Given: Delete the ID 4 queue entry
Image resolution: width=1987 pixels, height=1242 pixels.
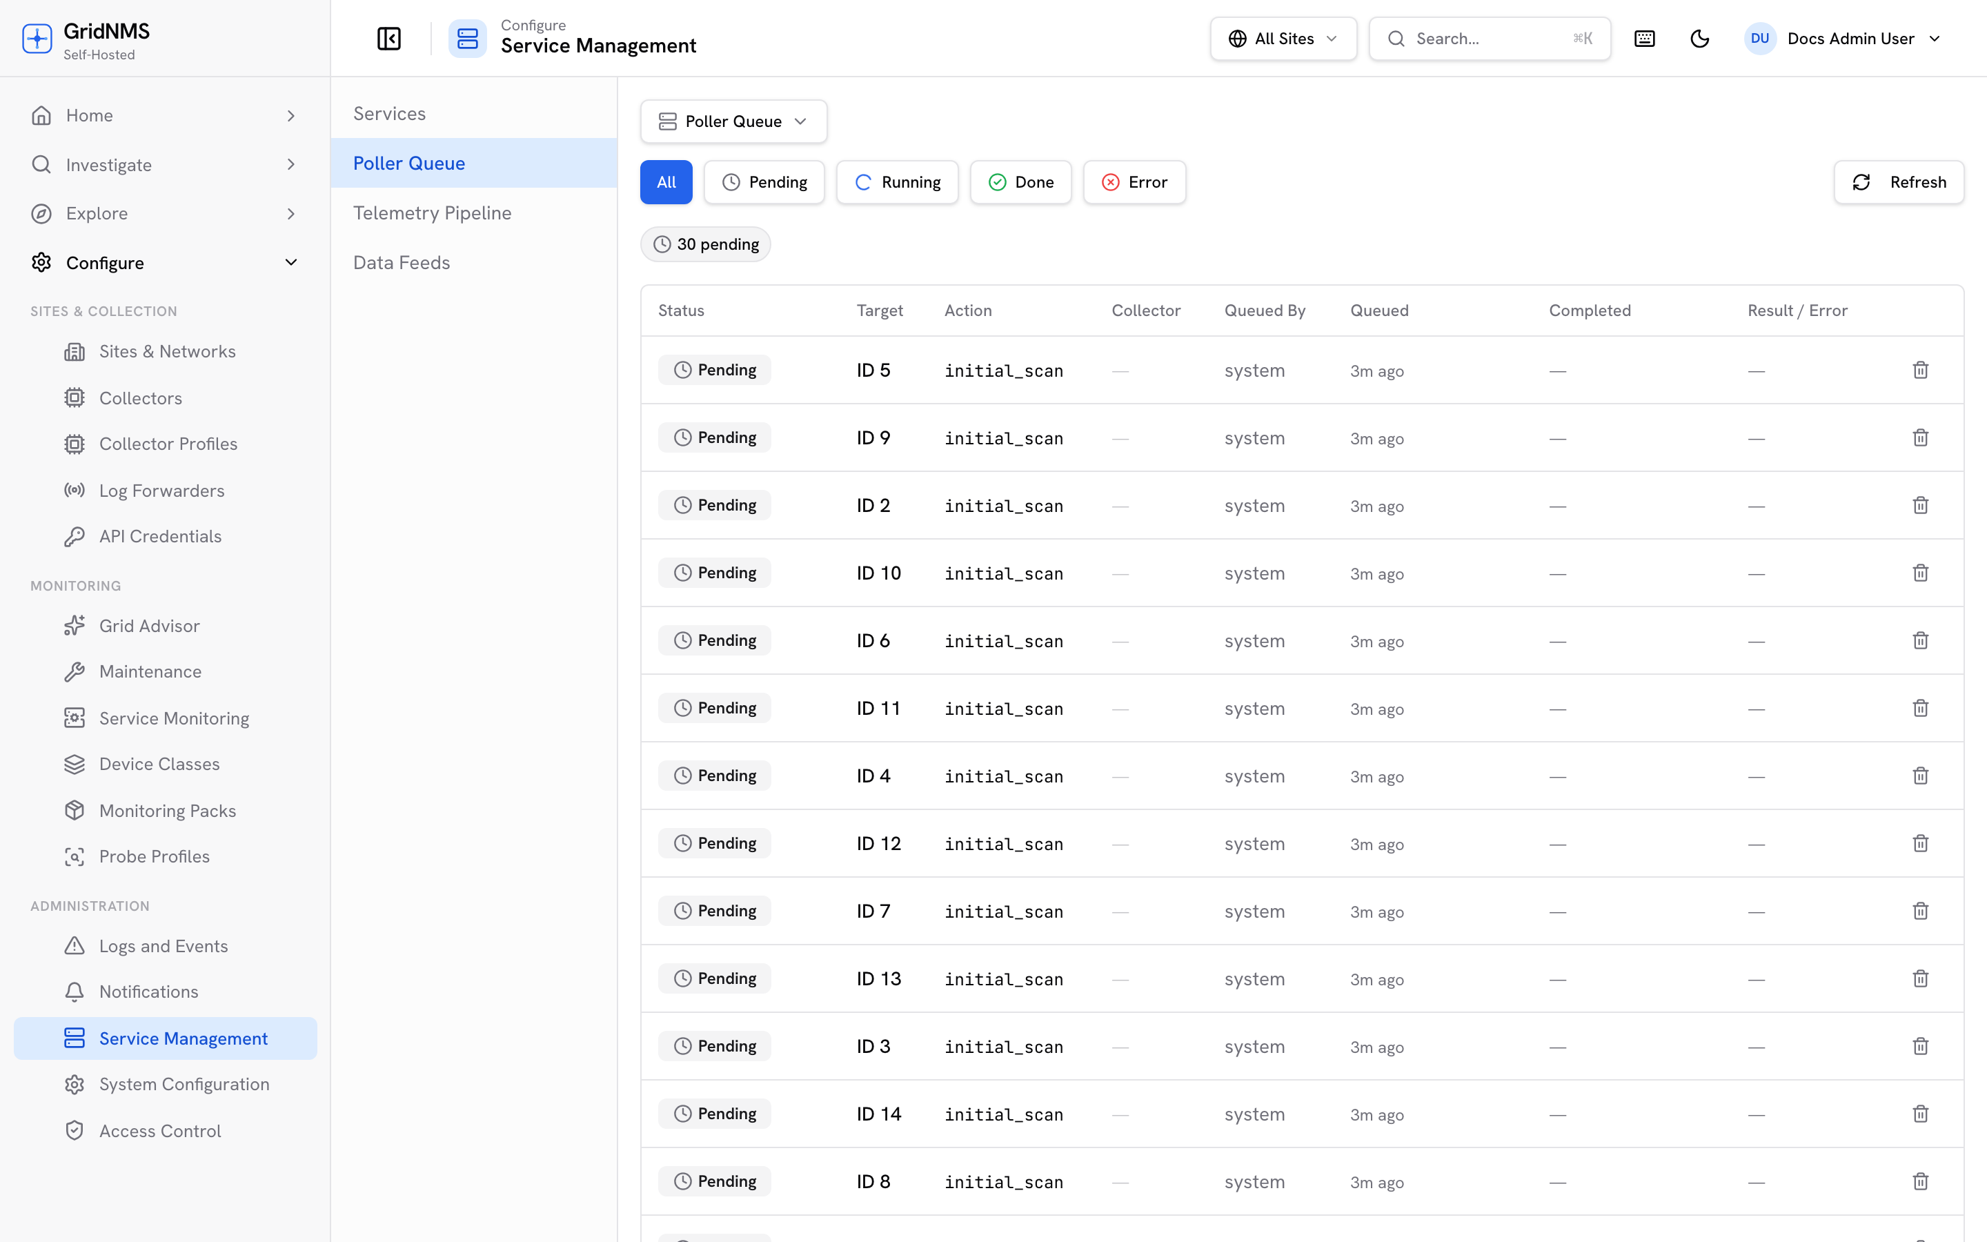Looking at the screenshot, I should click(x=1921, y=776).
